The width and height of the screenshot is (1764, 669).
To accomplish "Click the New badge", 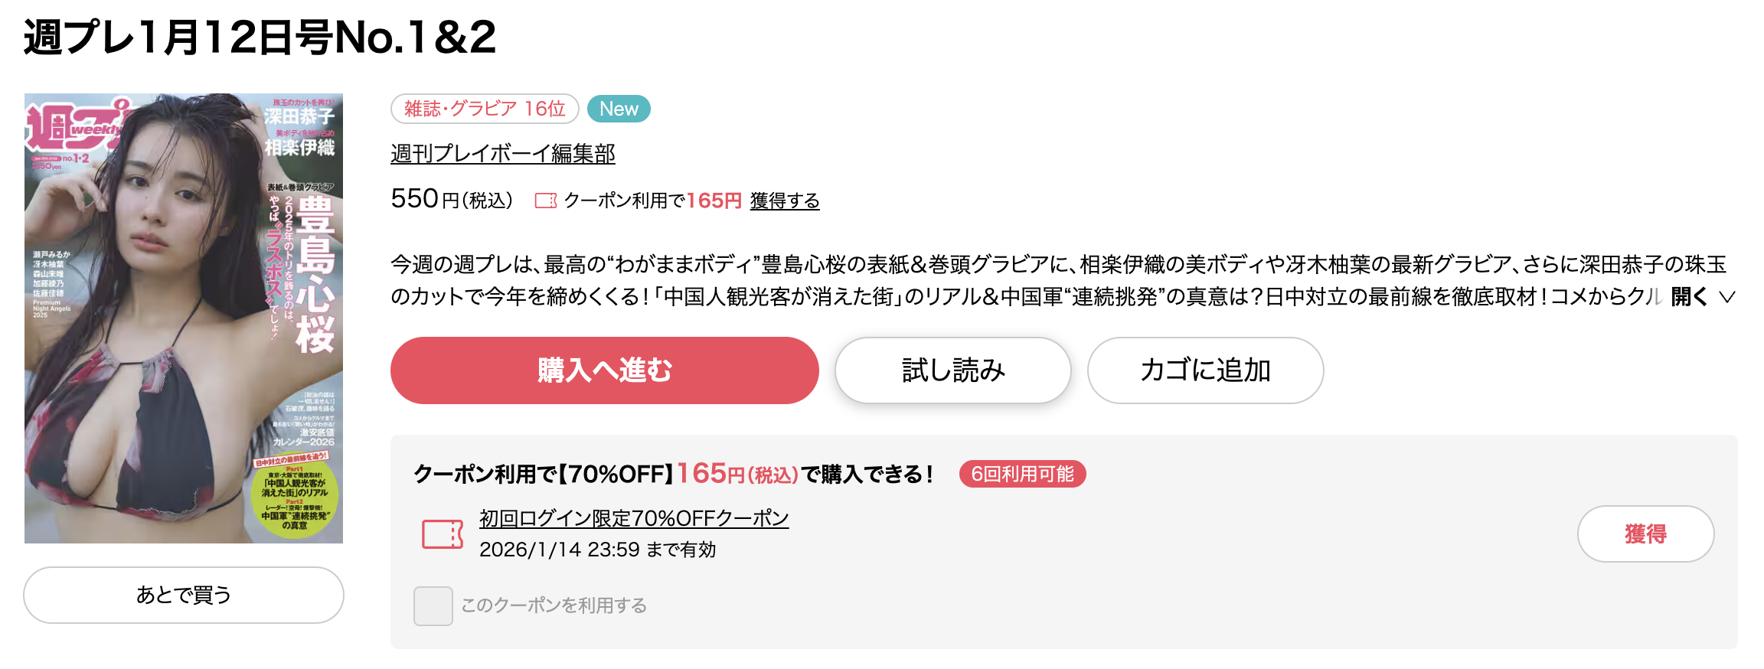I will 619,109.
